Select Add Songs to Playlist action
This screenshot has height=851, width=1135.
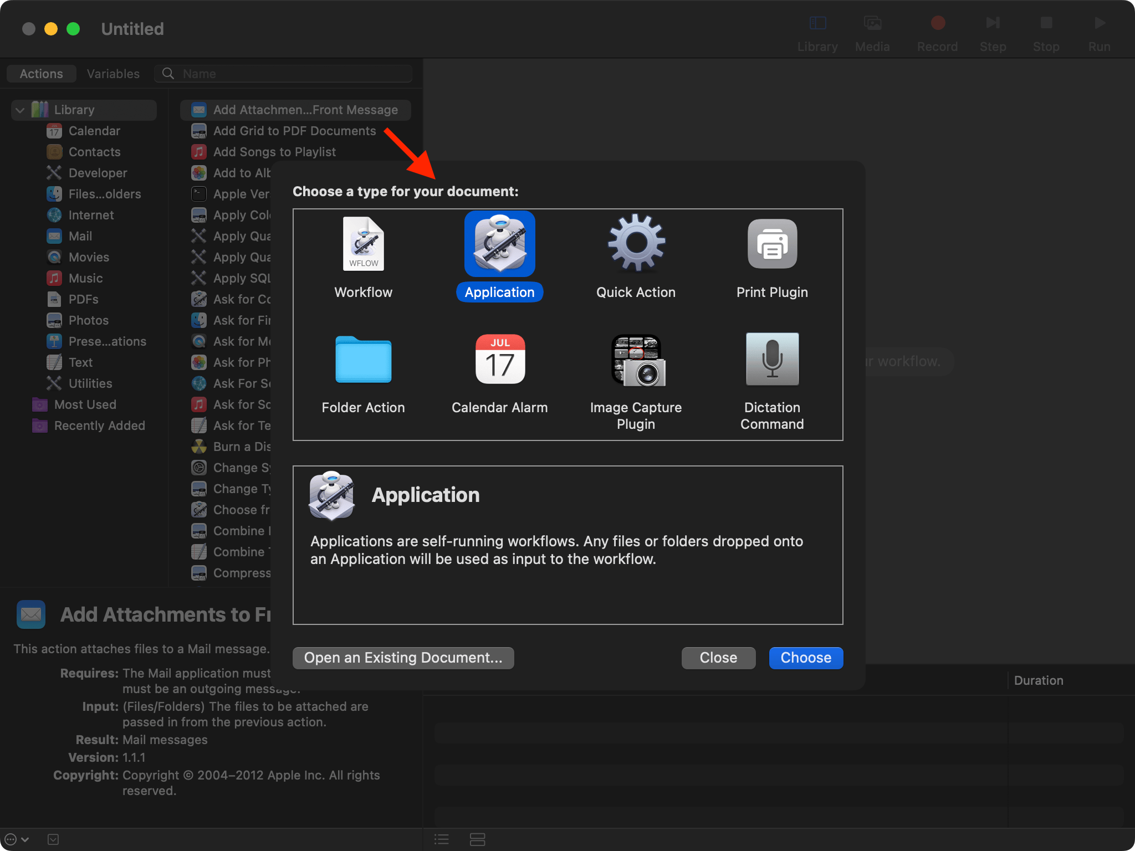(264, 152)
